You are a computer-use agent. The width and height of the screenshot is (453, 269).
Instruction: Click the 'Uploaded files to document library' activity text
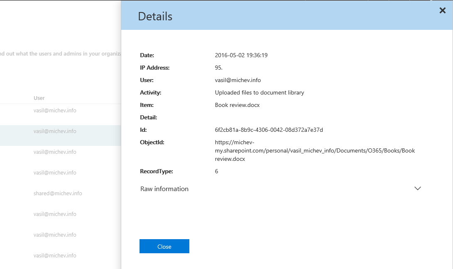coord(259,92)
